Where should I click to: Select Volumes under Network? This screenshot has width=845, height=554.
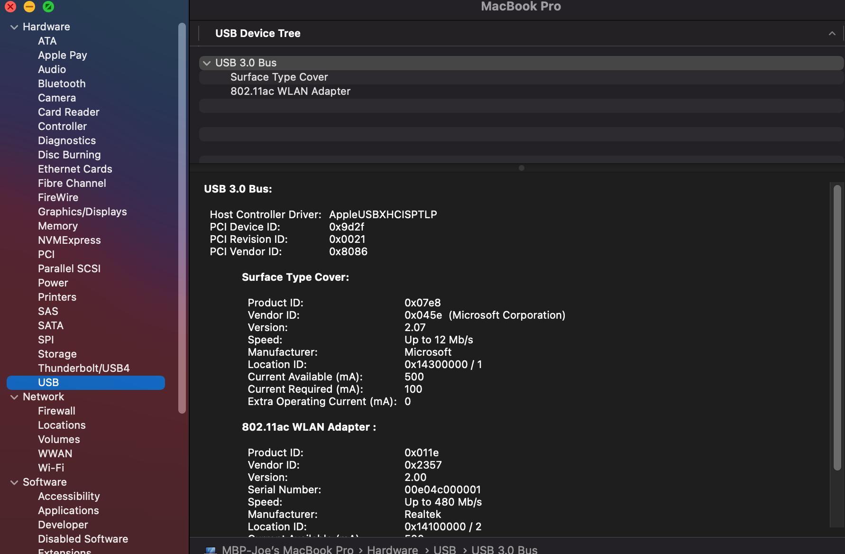coord(59,439)
